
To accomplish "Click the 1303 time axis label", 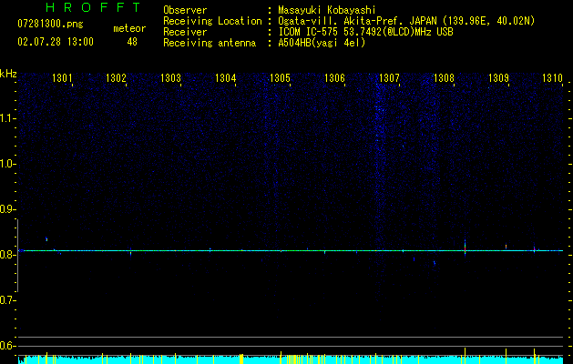I will pyautogui.click(x=170, y=77).
